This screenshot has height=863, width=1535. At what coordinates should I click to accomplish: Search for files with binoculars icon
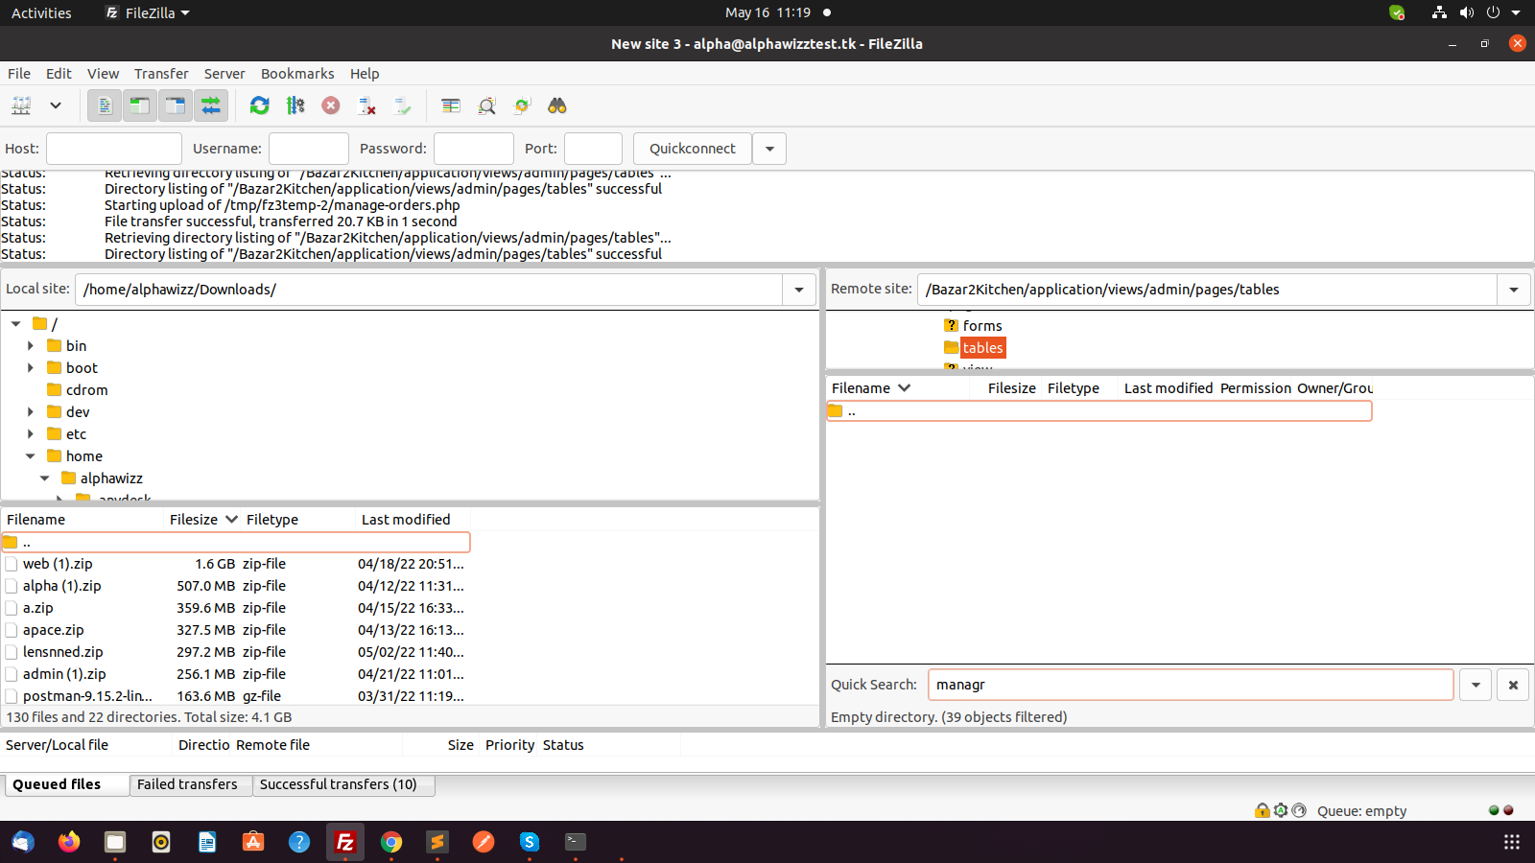[x=557, y=105]
